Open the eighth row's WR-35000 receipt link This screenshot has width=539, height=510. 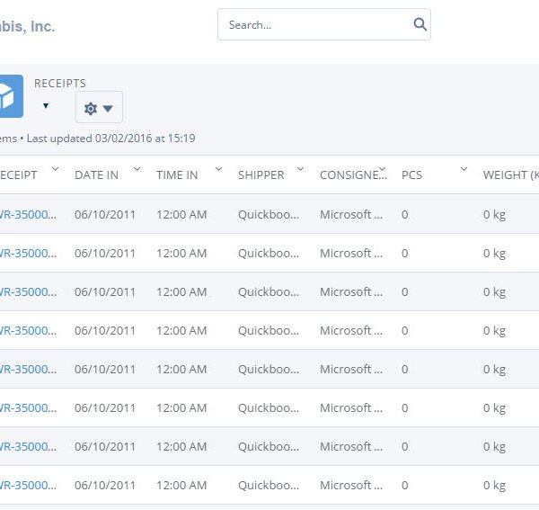click(x=28, y=485)
